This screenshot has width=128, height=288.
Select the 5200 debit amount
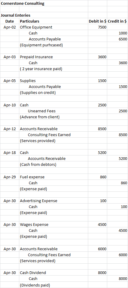102,153
